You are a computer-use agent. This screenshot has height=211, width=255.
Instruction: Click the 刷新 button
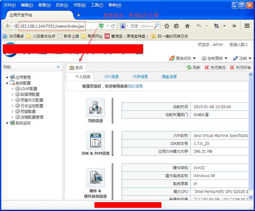click(193, 67)
